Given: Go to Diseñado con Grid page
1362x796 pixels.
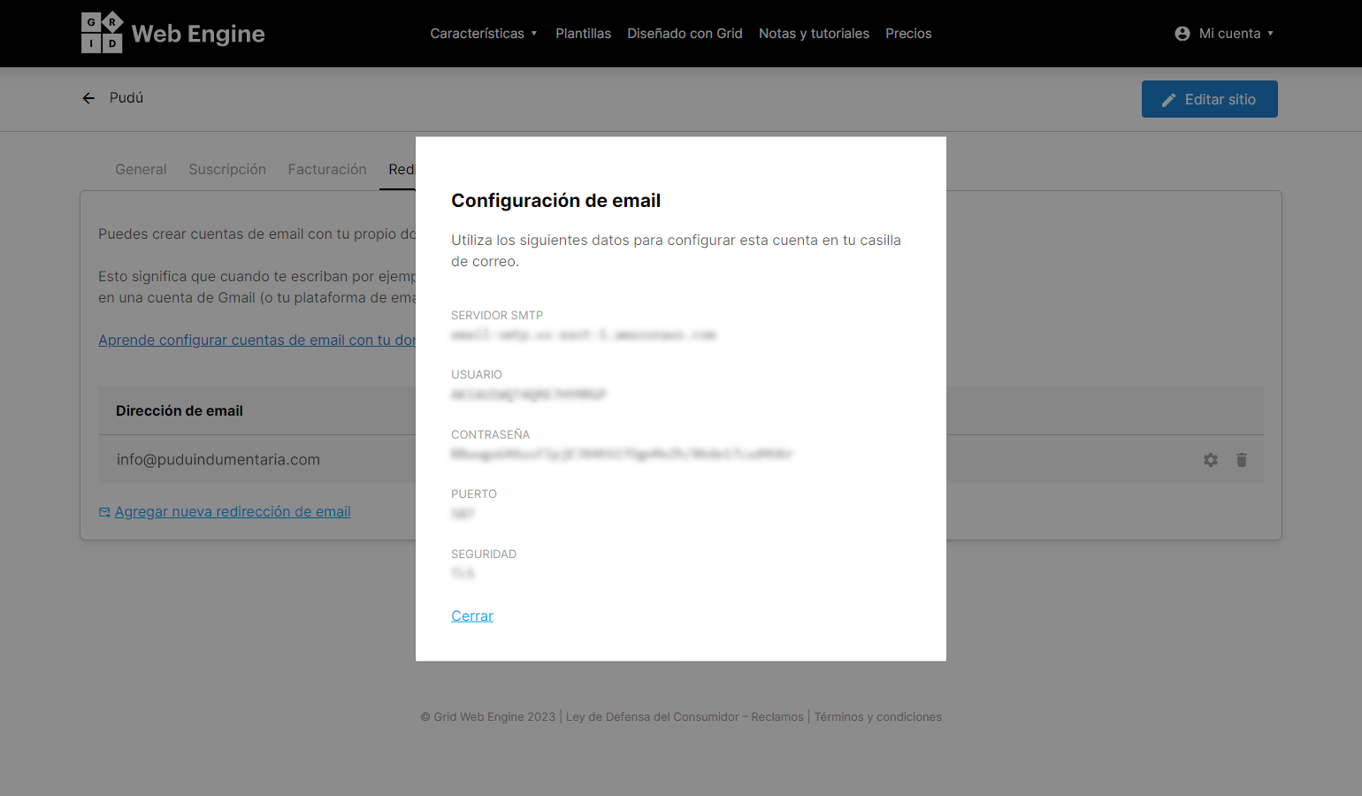Looking at the screenshot, I should pyautogui.click(x=685, y=34).
